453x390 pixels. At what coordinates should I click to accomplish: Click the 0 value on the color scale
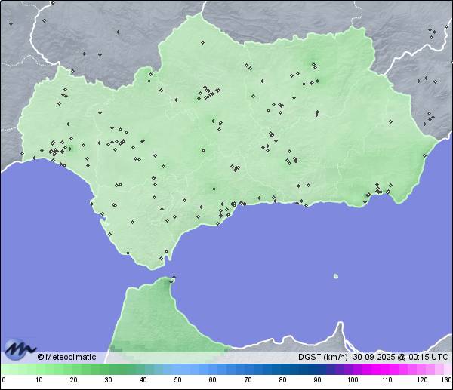pyautogui.click(x=3, y=379)
